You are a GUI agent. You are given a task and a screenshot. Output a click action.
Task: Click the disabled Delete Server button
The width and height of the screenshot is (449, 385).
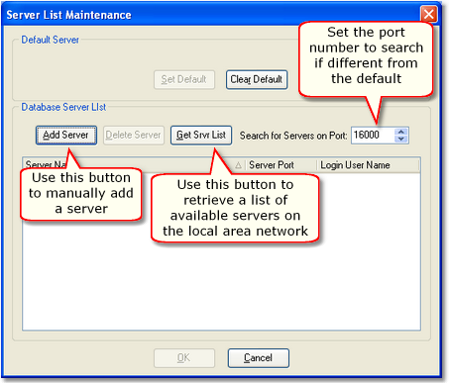click(134, 136)
